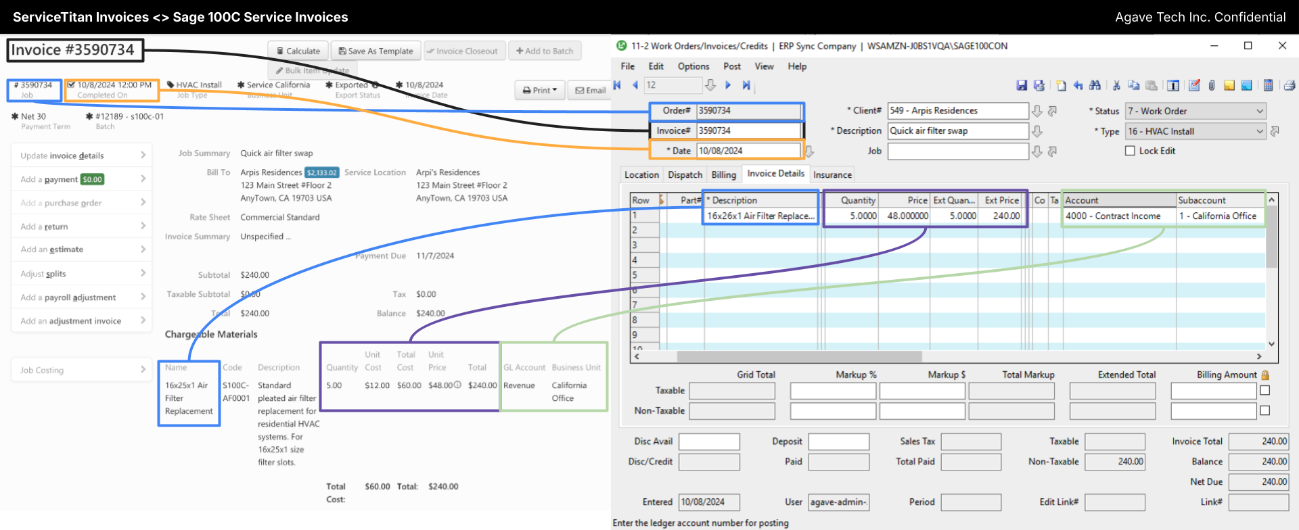
Task: Open the Post menu
Action: [x=732, y=66]
